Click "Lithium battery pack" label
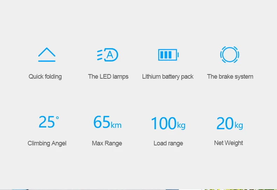This screenshot has height=190, width=277. coord(168,77)
